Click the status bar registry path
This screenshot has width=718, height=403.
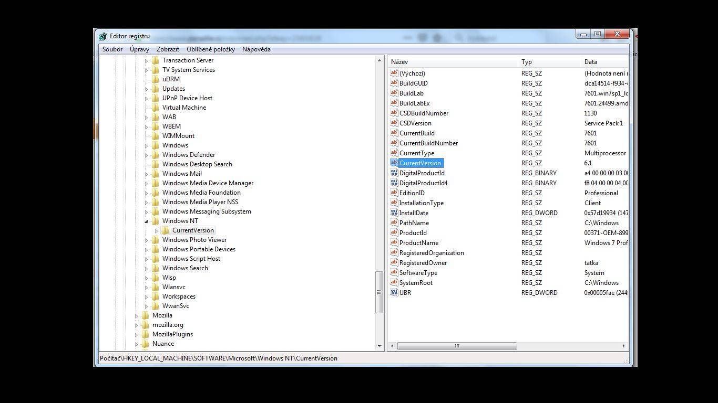point(219,358)
